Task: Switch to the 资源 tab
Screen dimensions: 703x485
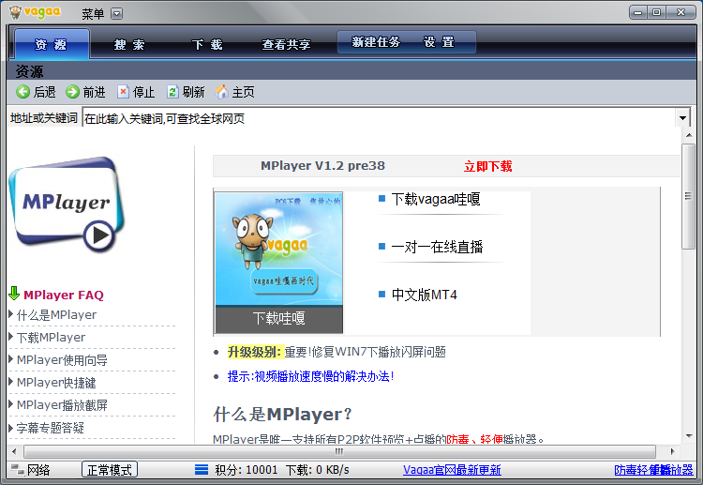Action: click(52, 44)
